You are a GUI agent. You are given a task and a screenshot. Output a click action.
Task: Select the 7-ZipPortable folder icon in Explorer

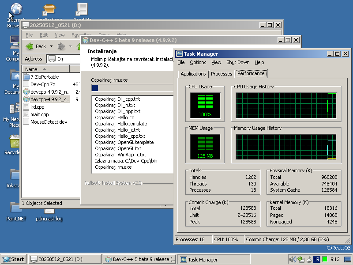click(26, 76)
